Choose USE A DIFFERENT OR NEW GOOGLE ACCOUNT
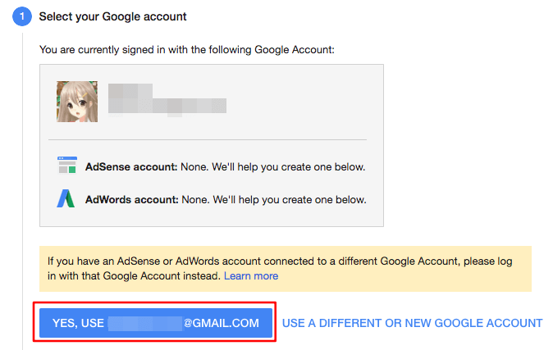The image size is (553, 350). coord(412,324)
